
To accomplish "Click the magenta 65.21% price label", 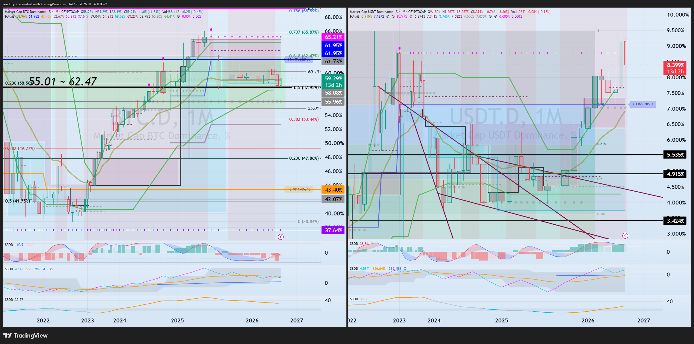I will (x=333, y=37).
